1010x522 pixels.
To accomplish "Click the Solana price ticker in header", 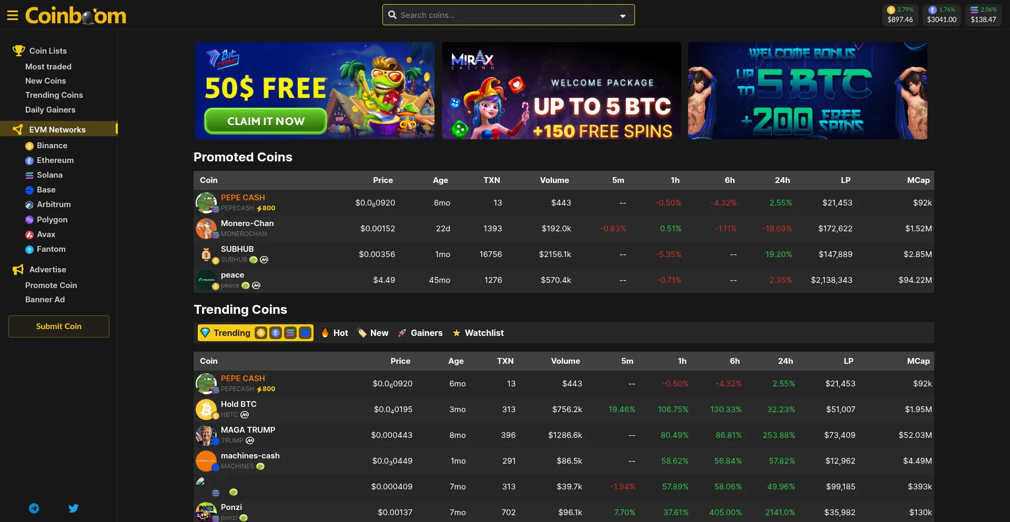I will pos(983,15).
